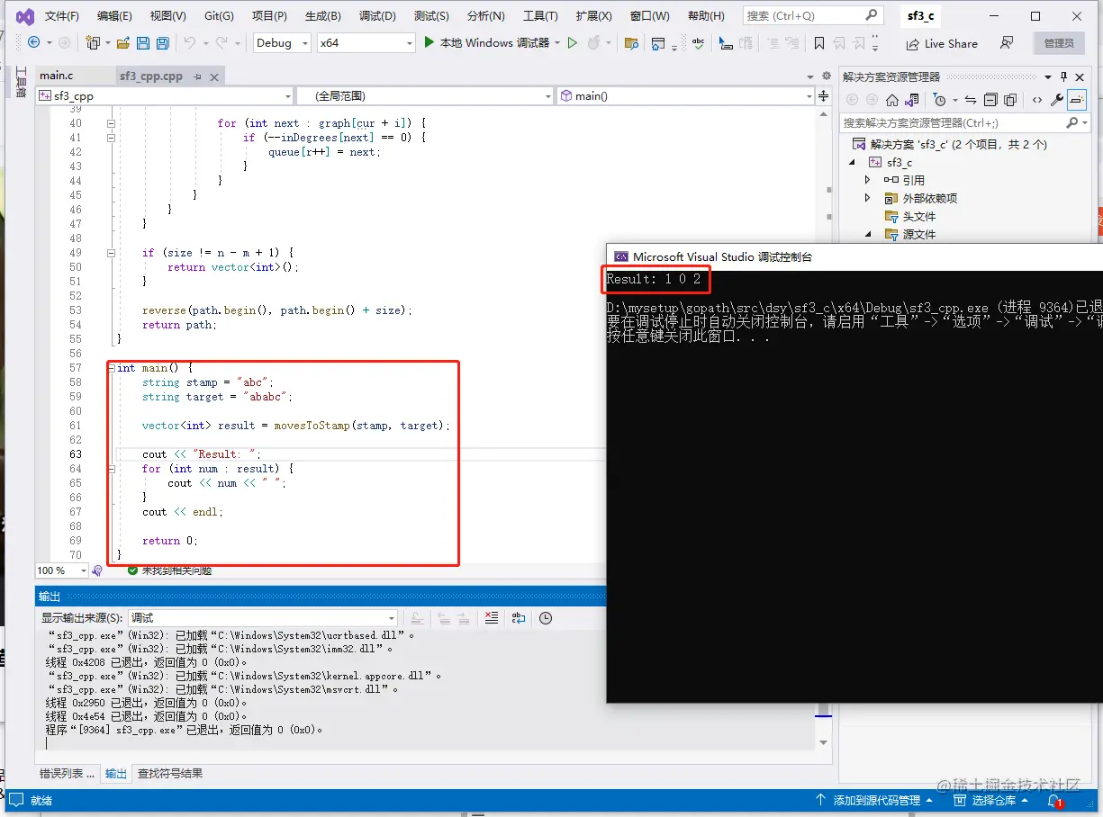The image size is (1103, 817).
Task: Collapse All icon in Solution Explorer
Action: (x=990, y=100)
